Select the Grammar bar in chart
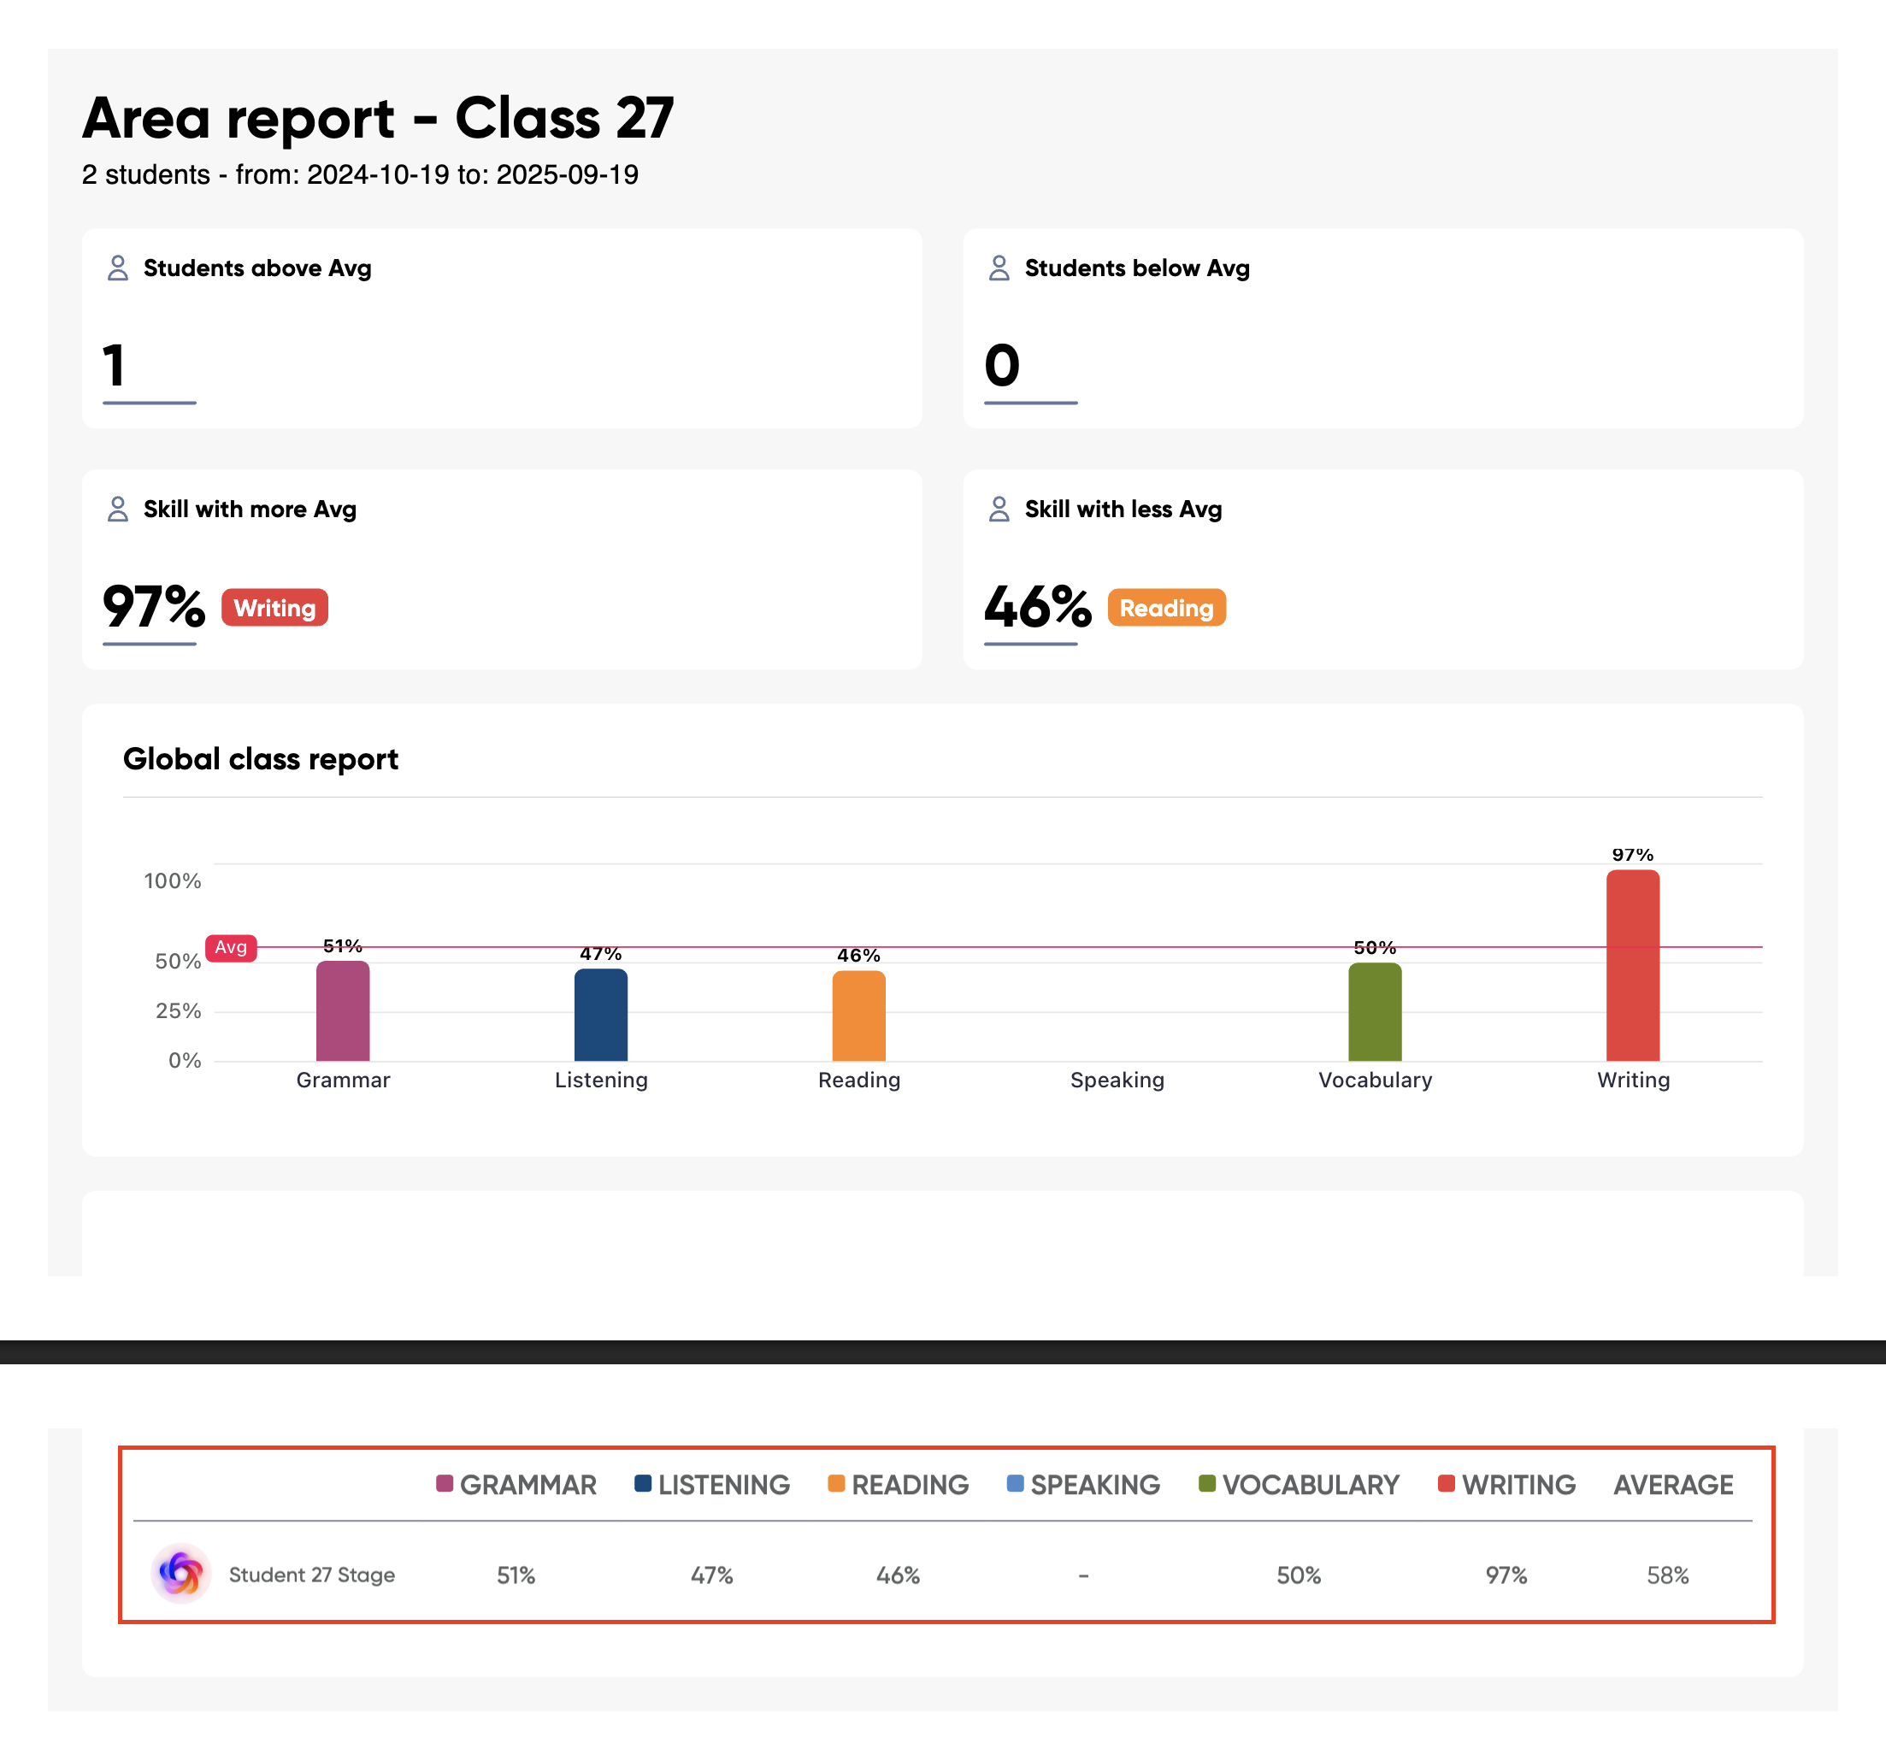The height and width of the screenshot is (1737, 1886). click(343, 1012)
